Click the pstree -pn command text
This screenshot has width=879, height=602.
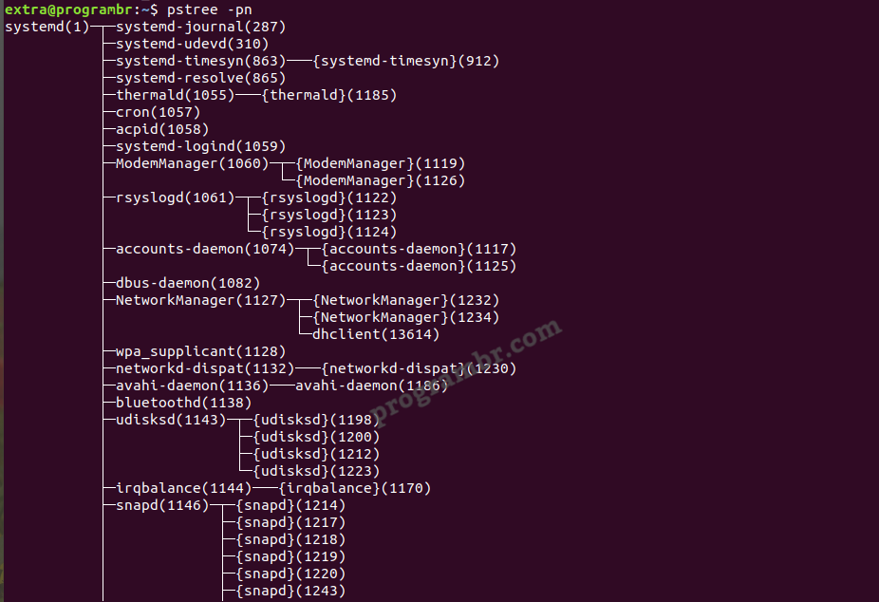pos(209,9)
